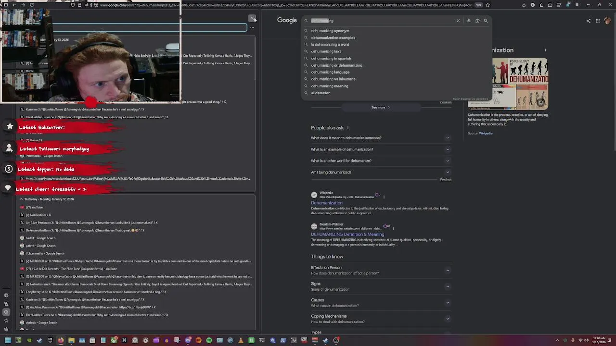
Task: Open the Windows Start button
Action: point(8,340)
